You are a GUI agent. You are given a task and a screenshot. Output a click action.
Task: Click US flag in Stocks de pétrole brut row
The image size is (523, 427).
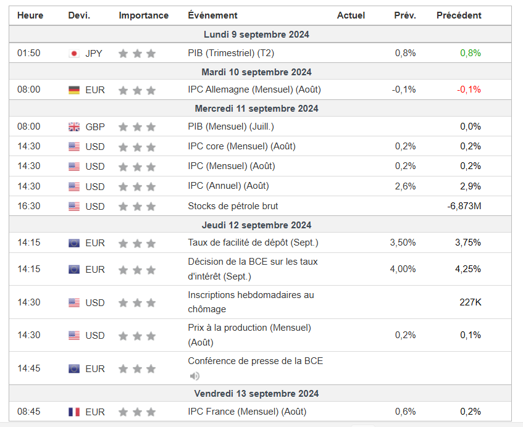click(74, 207)
